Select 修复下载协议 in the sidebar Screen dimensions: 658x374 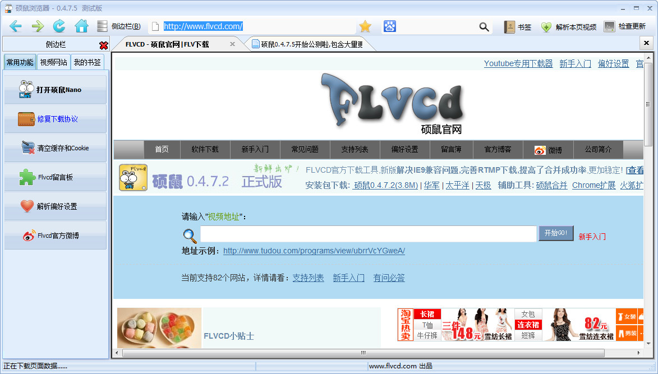56,119
